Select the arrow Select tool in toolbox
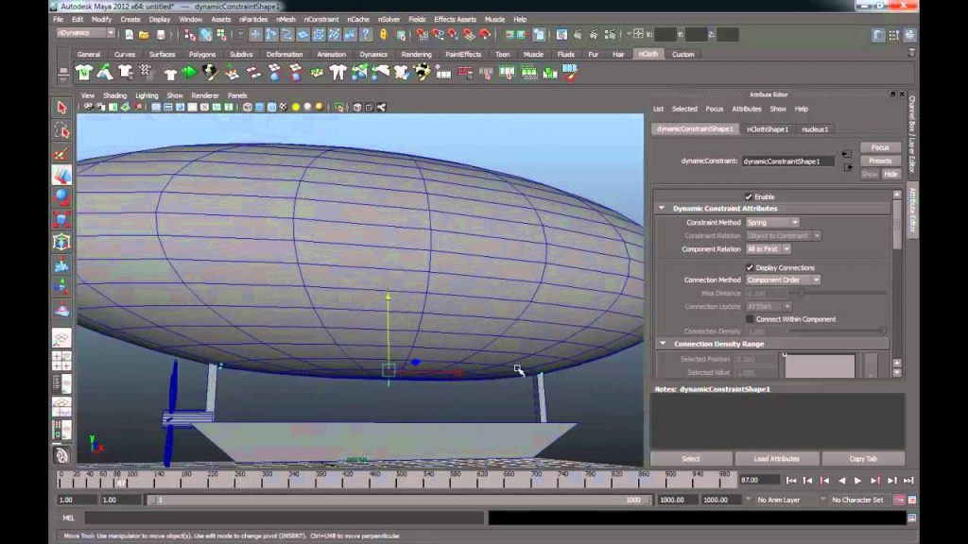Image resolution: width=968 pixels, height=544 pixels. [x=61, y=108]
